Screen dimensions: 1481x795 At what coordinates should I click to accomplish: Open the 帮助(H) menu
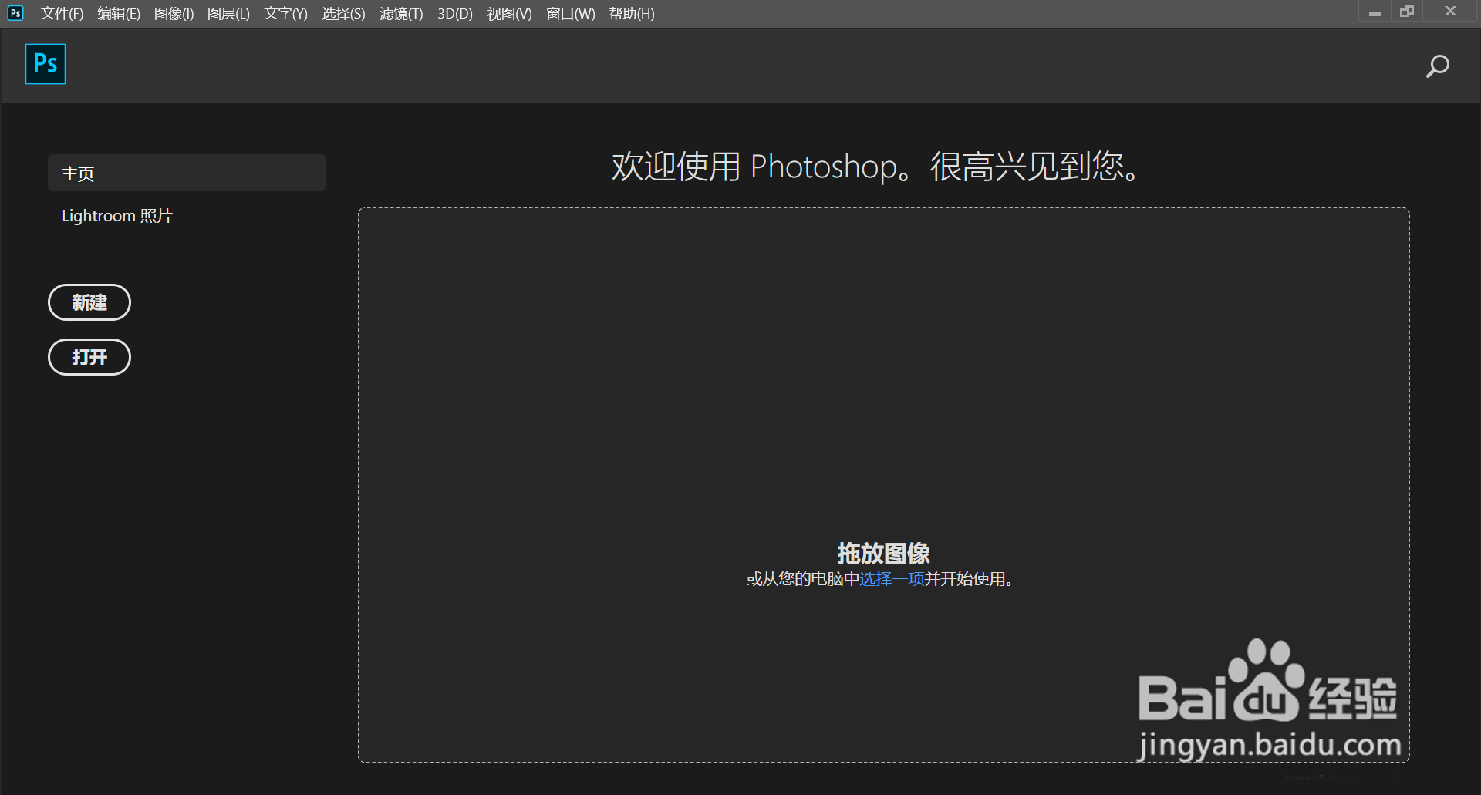(x=632, y=14)
